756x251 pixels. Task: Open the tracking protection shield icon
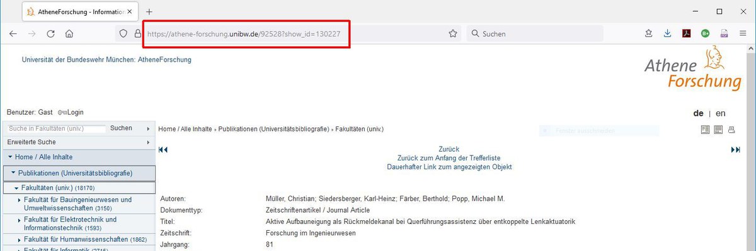point(124,34)
